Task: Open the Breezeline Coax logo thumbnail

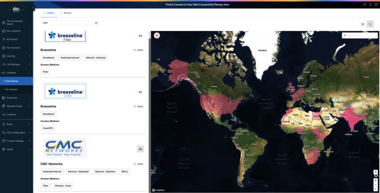Action: point(65,91)
